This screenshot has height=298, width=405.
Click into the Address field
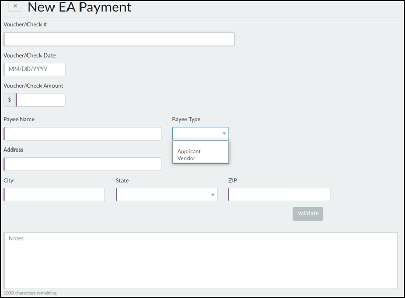[x=83, y=164]
